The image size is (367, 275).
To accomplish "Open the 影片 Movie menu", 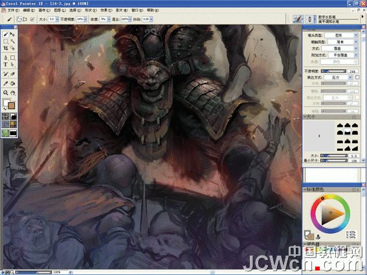I will click(122, 10).
